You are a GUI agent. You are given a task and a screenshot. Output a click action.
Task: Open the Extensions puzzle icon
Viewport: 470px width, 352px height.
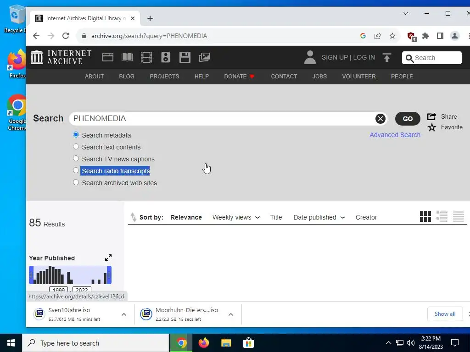tap(425, 36)
